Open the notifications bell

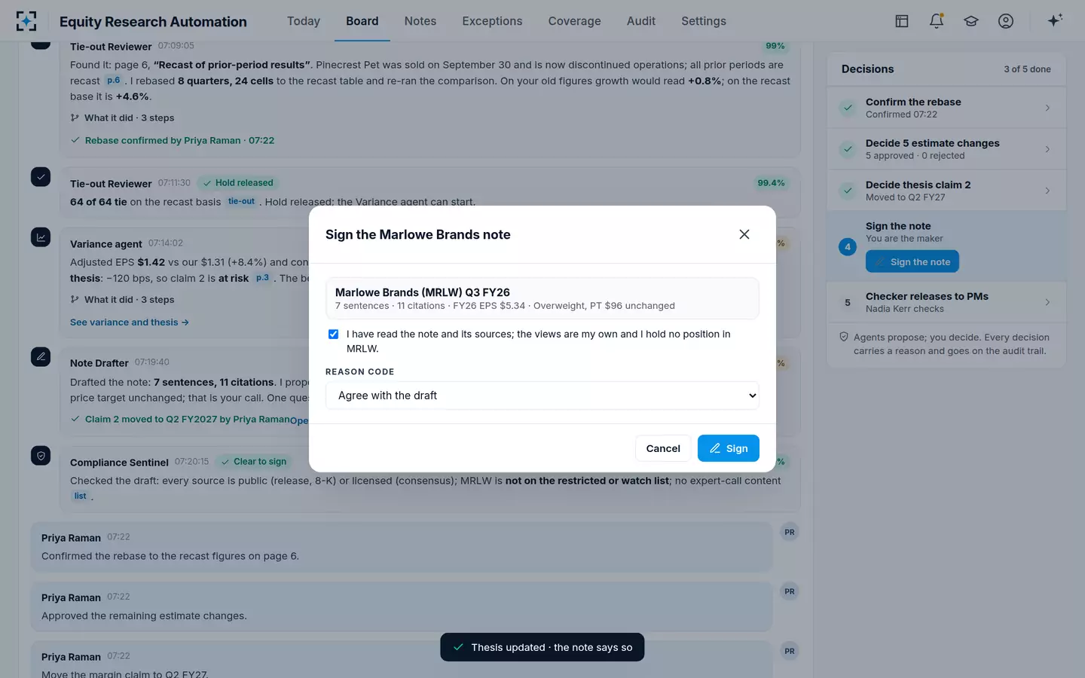[x=937, y=21]
